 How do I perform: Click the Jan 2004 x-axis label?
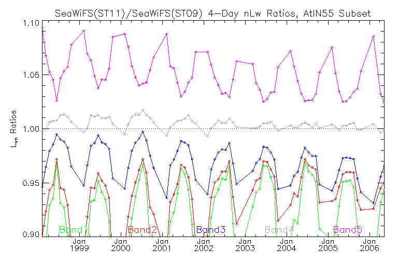coord(287,245)
